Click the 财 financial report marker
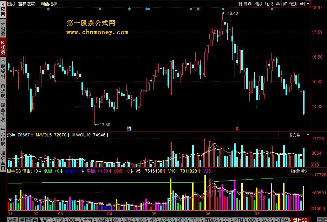This screenshot has width=327, height=222. pos(129,128)
